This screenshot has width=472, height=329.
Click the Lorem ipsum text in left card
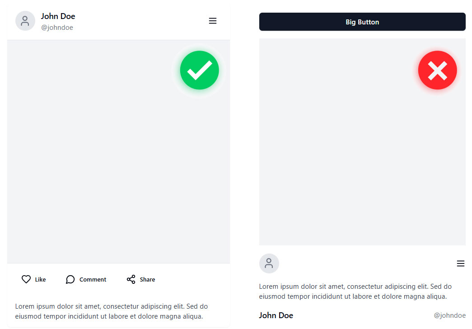[x=112, y=311]
